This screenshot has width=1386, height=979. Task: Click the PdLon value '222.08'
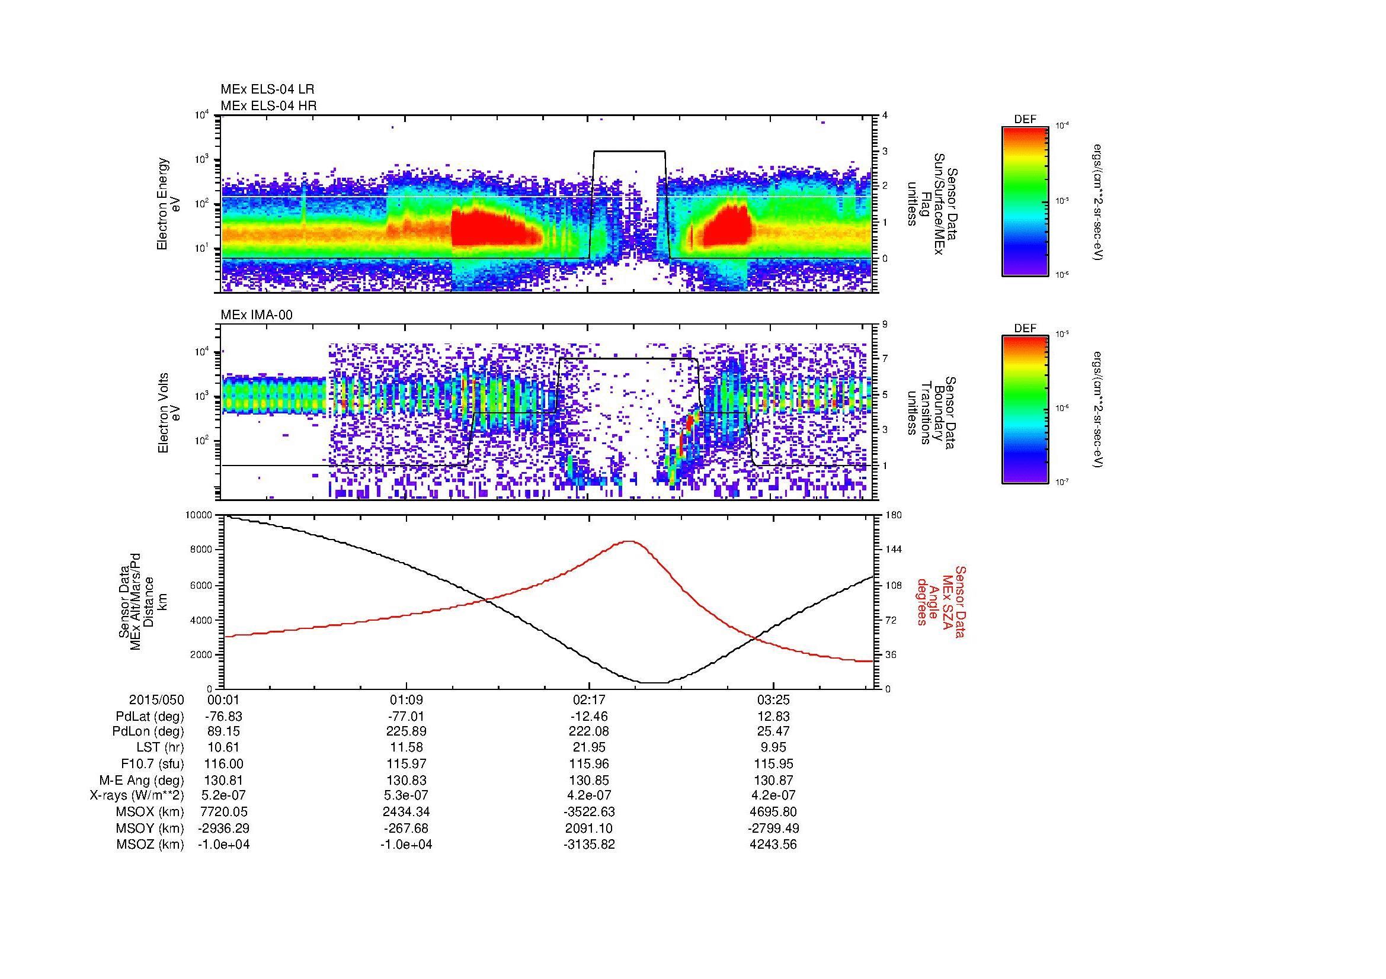click(589, 731)
